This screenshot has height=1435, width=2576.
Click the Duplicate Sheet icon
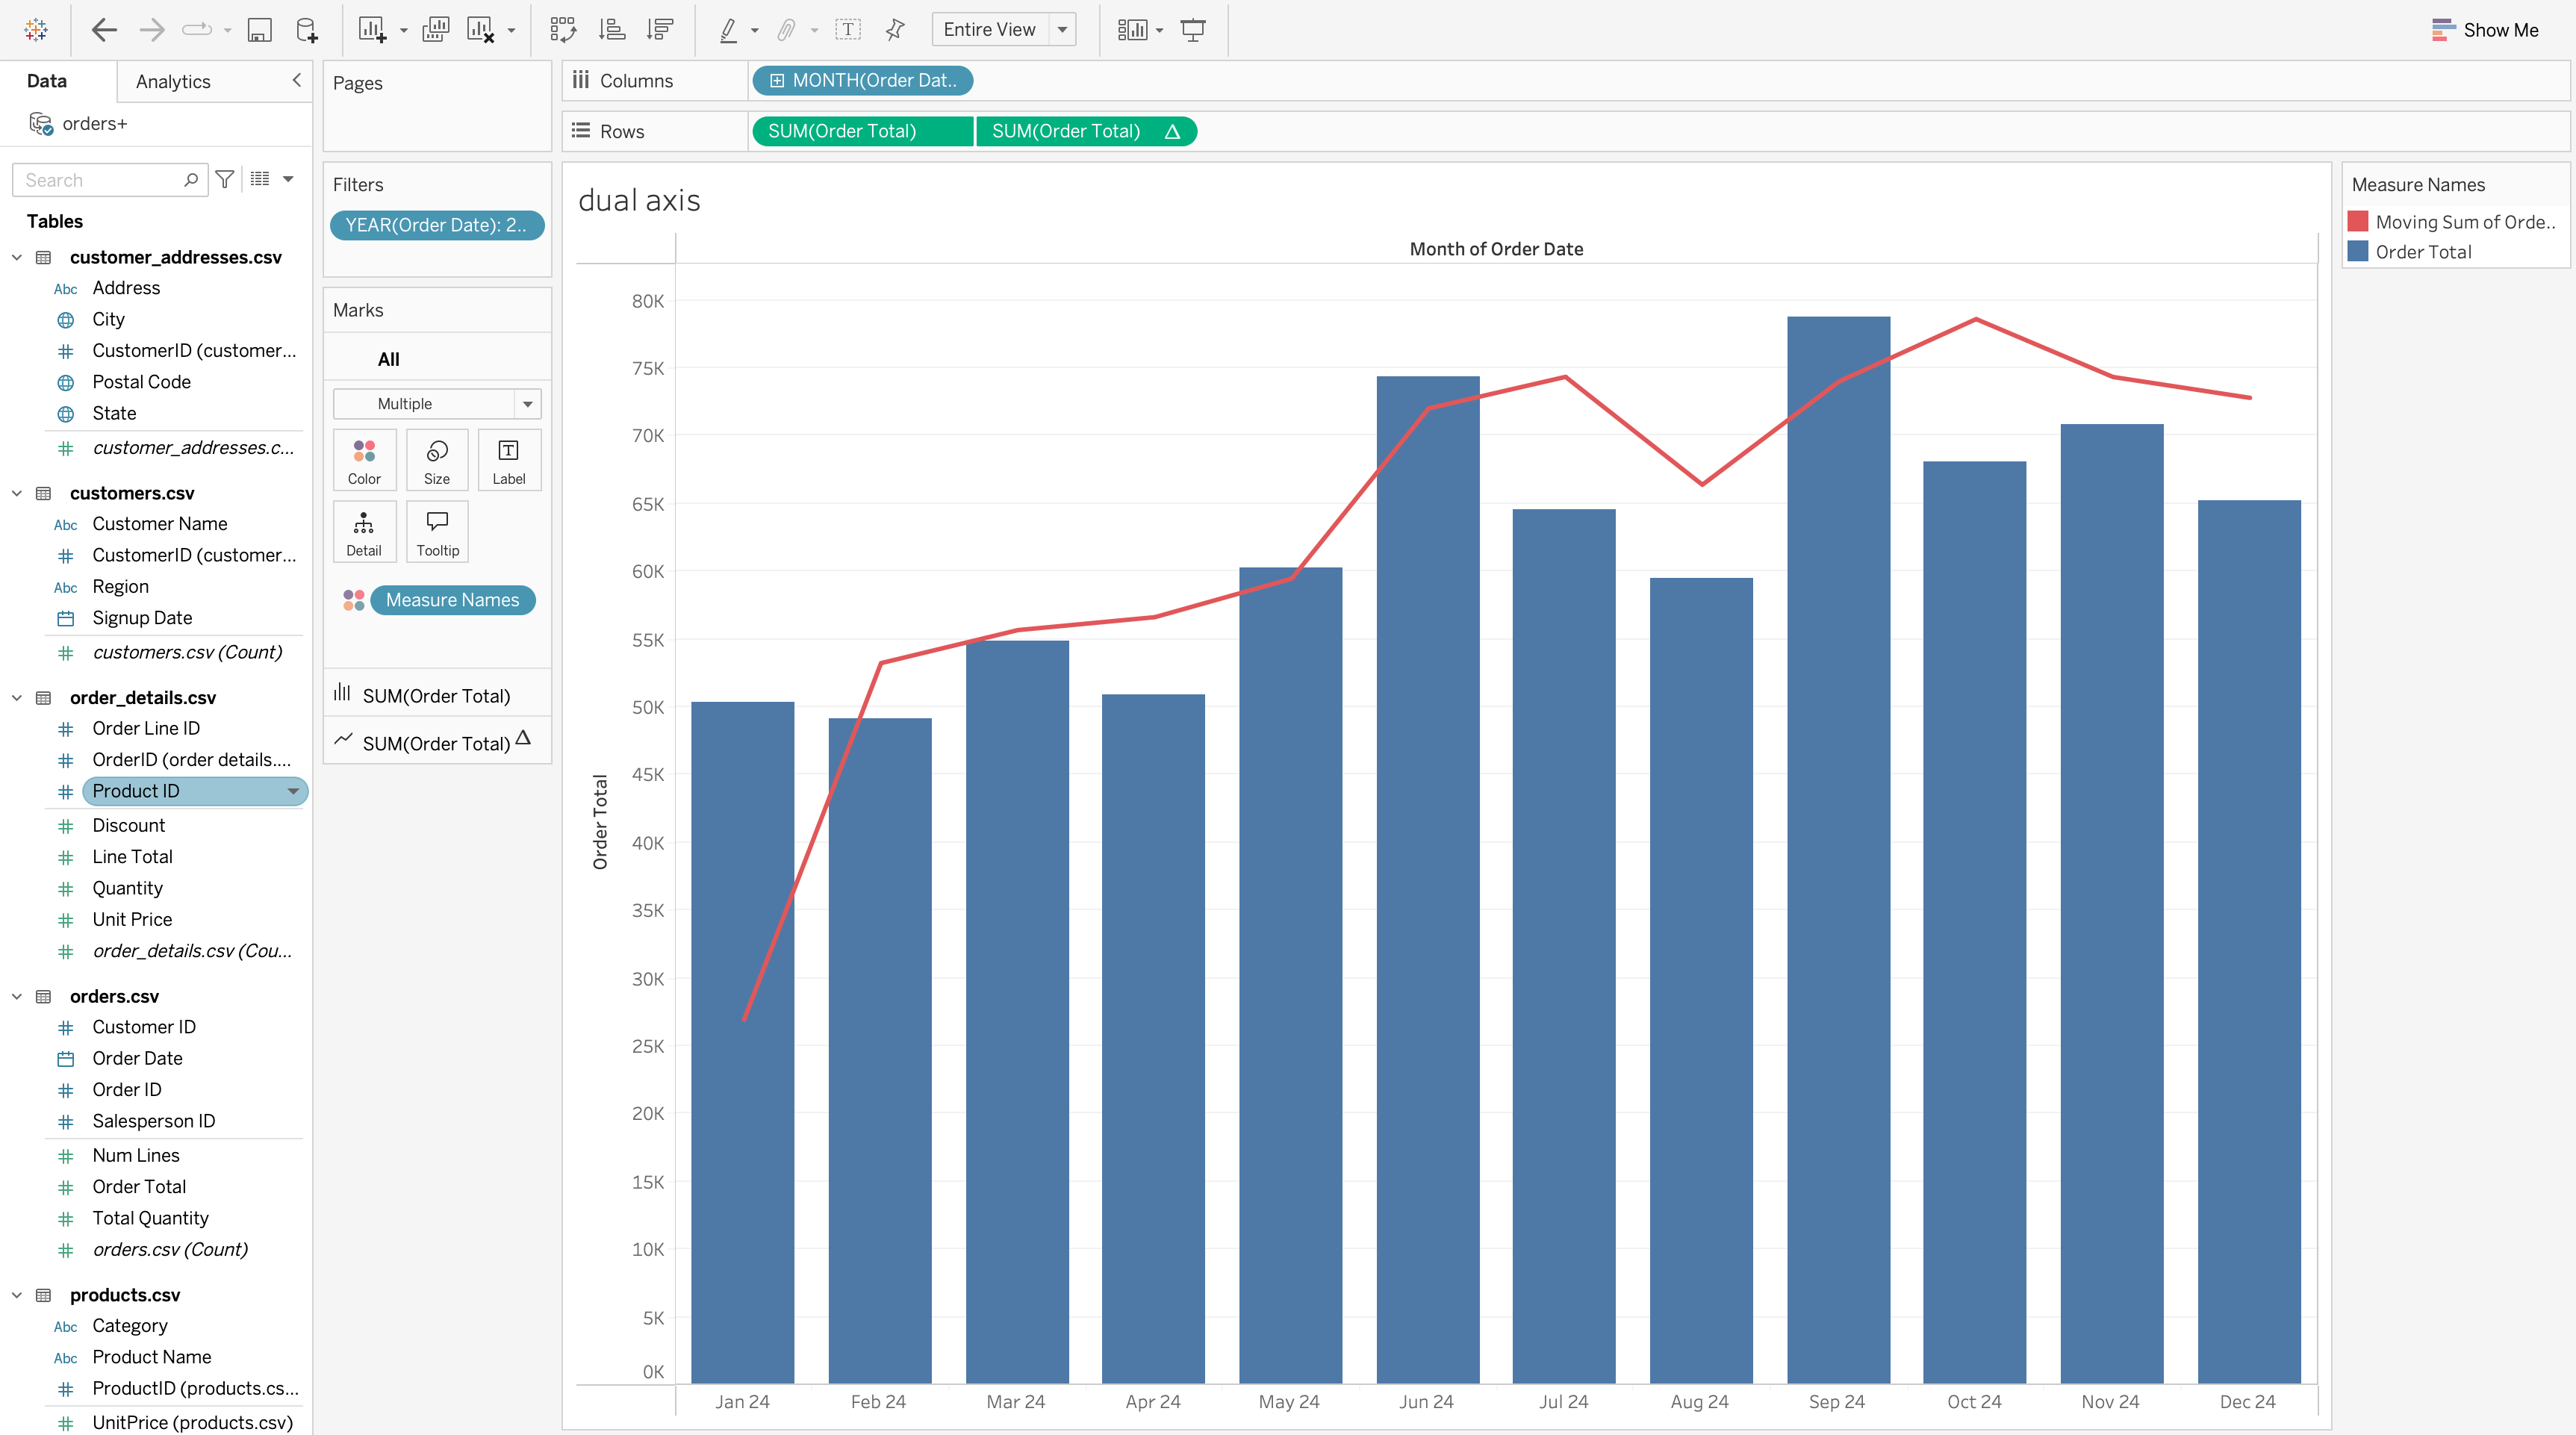(x=436, y=30)
